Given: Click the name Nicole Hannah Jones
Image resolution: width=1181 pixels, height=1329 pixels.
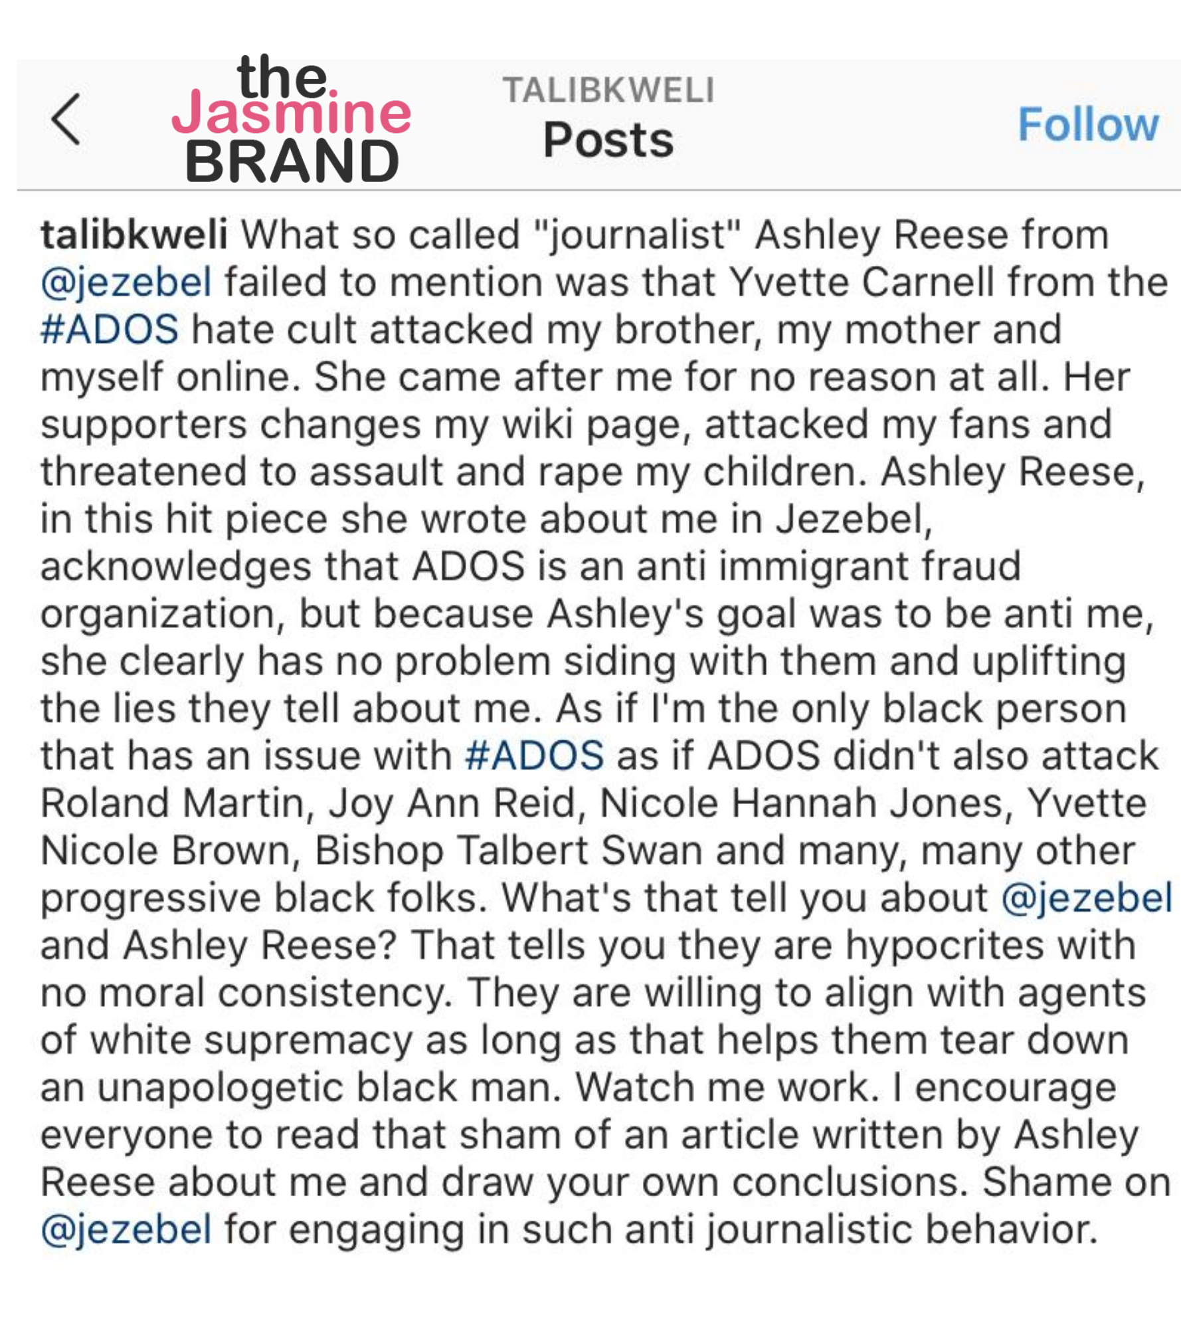Looking at the screenshot, I should pos(806,803).
